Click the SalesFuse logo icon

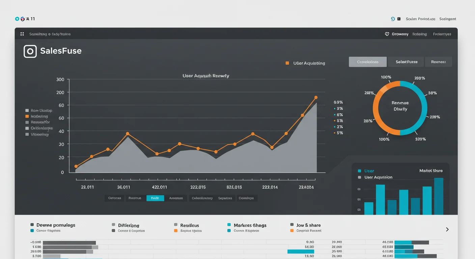click(x=30, y=51)
